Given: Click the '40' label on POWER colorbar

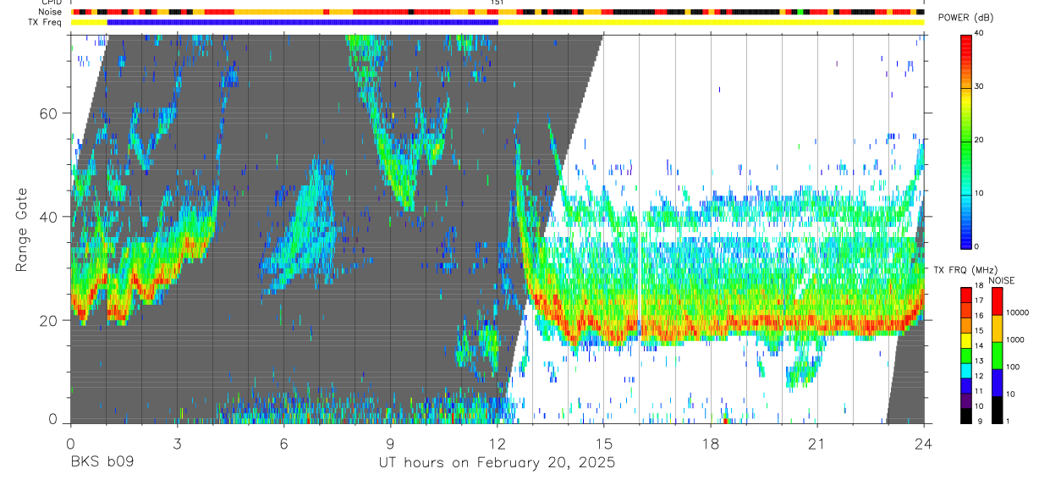Looking at the screenshot, I should (x=980, y=33).
